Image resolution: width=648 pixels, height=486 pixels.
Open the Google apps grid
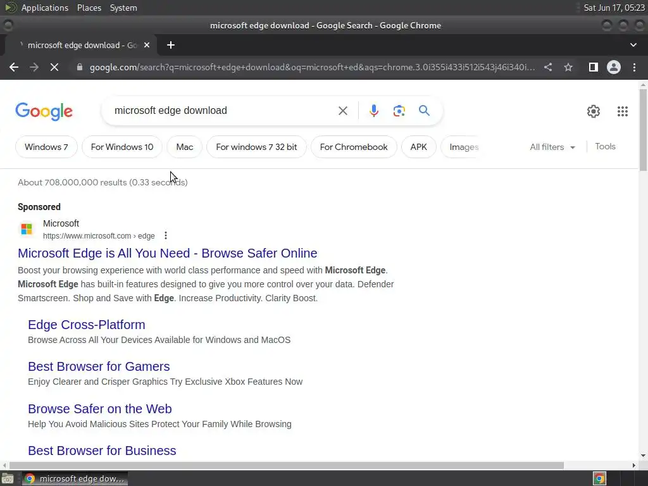click(623, 111)
